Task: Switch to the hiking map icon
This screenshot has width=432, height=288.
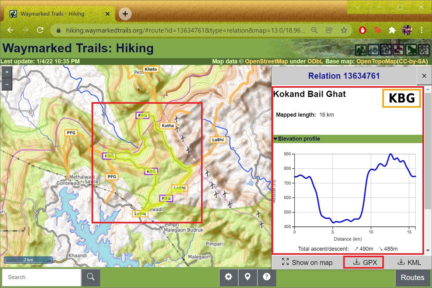Action: point(361,50)
